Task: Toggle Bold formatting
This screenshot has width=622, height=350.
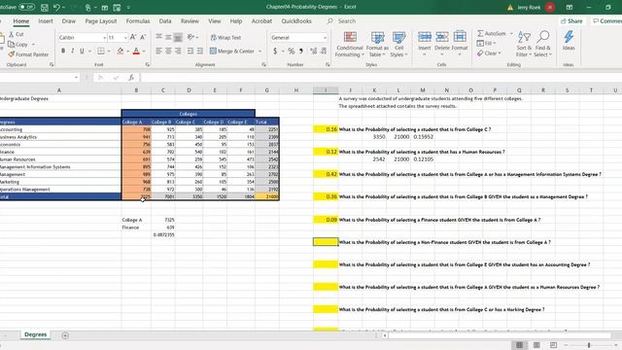Action: (63, 51)
